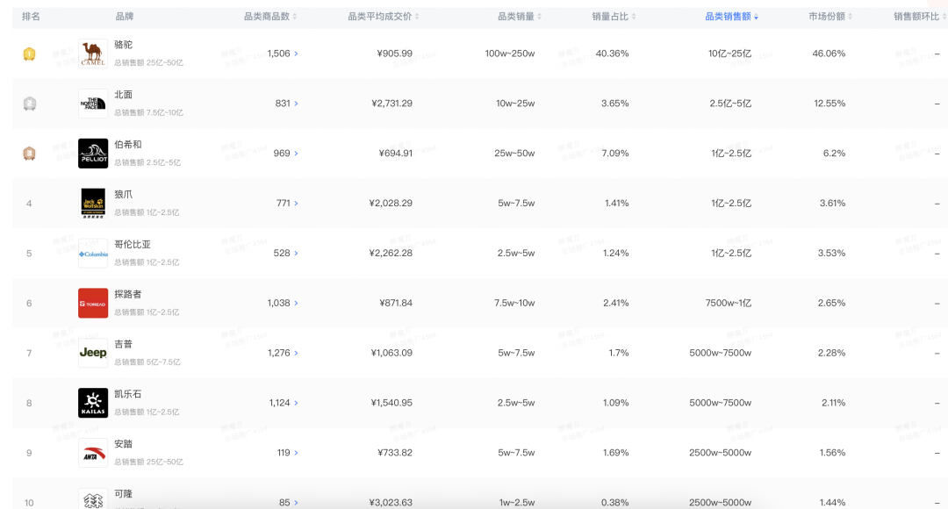Select the market share 3.61% cell

coord(832,203)
